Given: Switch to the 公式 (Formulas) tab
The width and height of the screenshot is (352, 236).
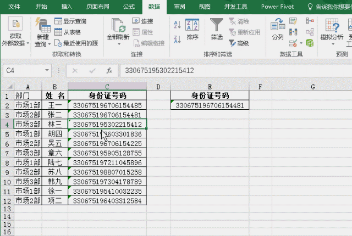Looking at the screenshot, I should [x=129, y=7].
